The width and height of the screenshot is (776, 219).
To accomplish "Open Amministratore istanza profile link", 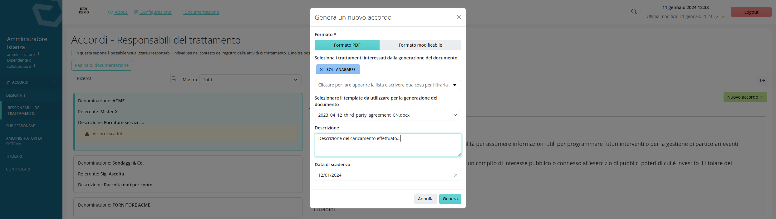I will pyautogui.click(x=27, y=43).
